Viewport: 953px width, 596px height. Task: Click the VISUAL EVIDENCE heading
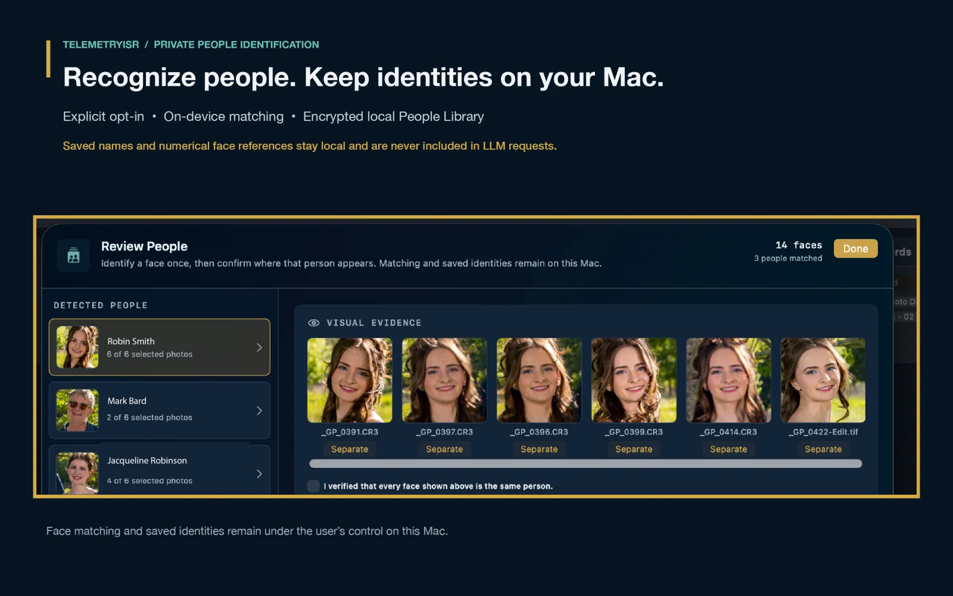(374, 323)
